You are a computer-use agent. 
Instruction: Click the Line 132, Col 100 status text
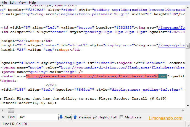pyautogui.click(x=15, y=124)
